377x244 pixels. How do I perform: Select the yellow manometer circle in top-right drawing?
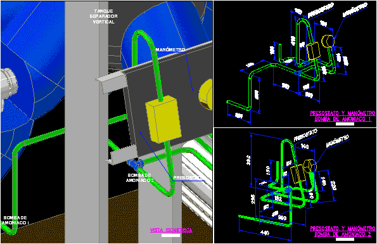point(328,41)
